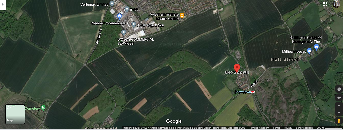The image size is (343, 130).
Task: Open Channel Commercials shop marker
Action: coord(119,17)
